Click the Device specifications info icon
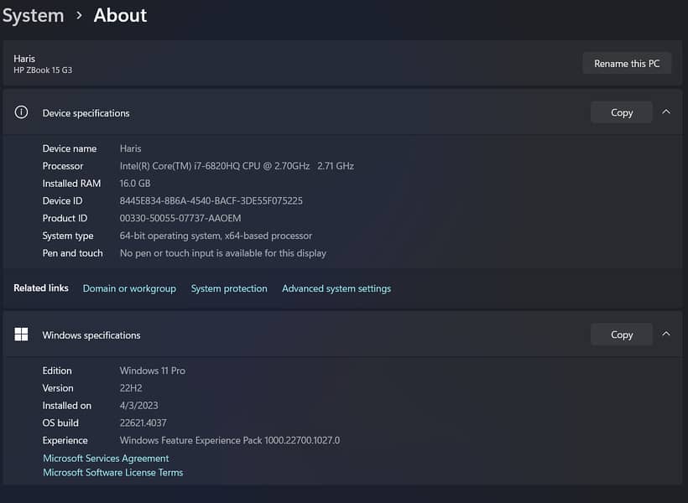 pos(22,112)
